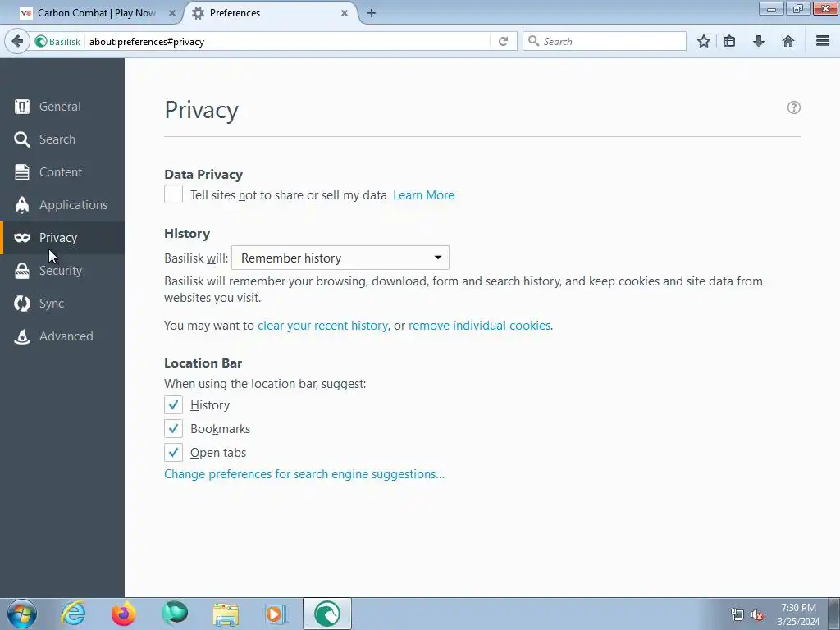
Task: Open Windows Media Player in taskbar
Action: tap(276, 614)
